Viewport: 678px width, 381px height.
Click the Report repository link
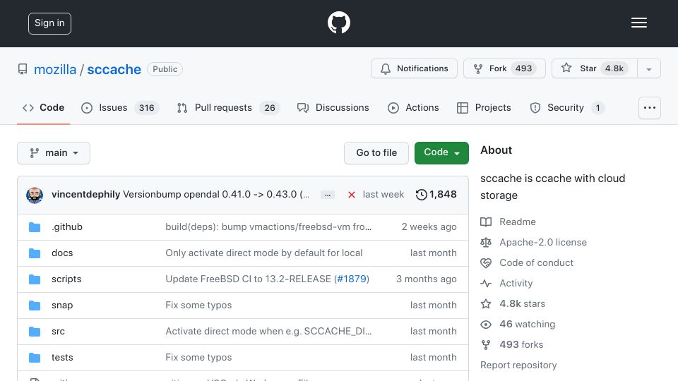click(518, 365)
